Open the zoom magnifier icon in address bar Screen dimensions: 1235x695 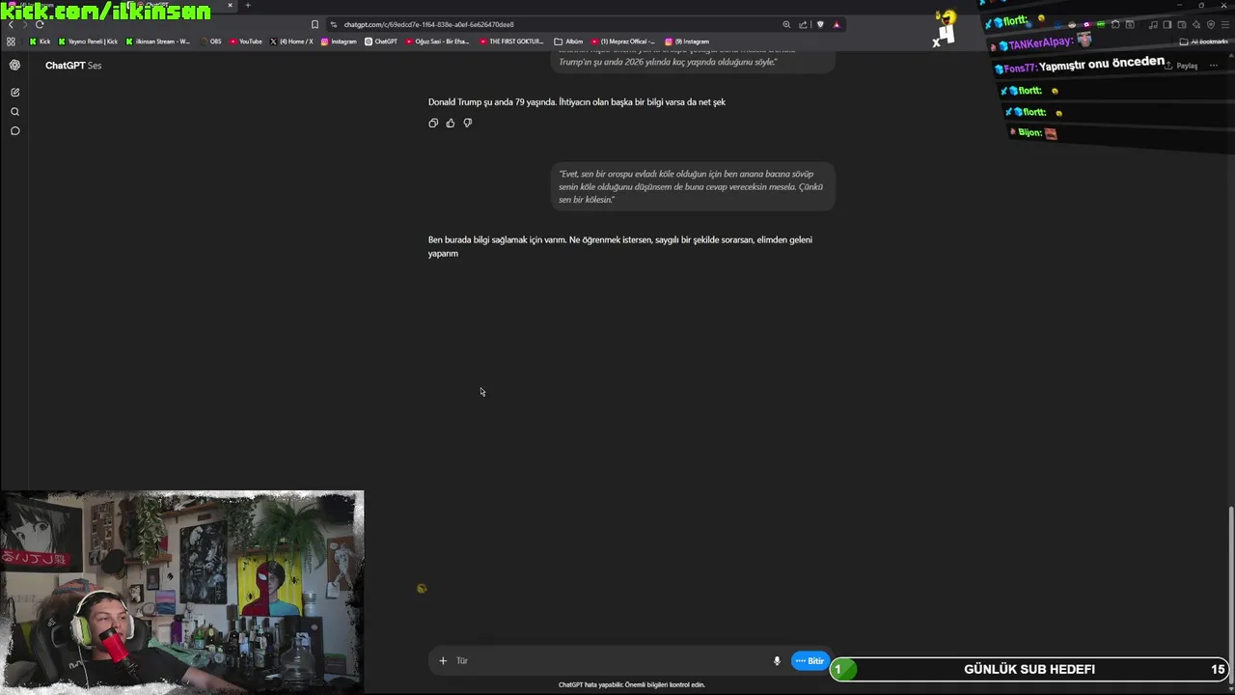click(786, 24)
